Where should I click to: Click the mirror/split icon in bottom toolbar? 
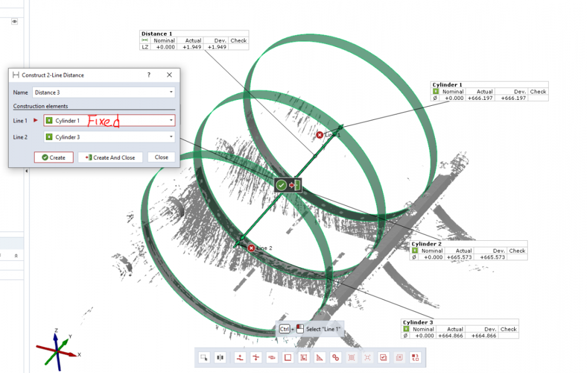point(220,357)
